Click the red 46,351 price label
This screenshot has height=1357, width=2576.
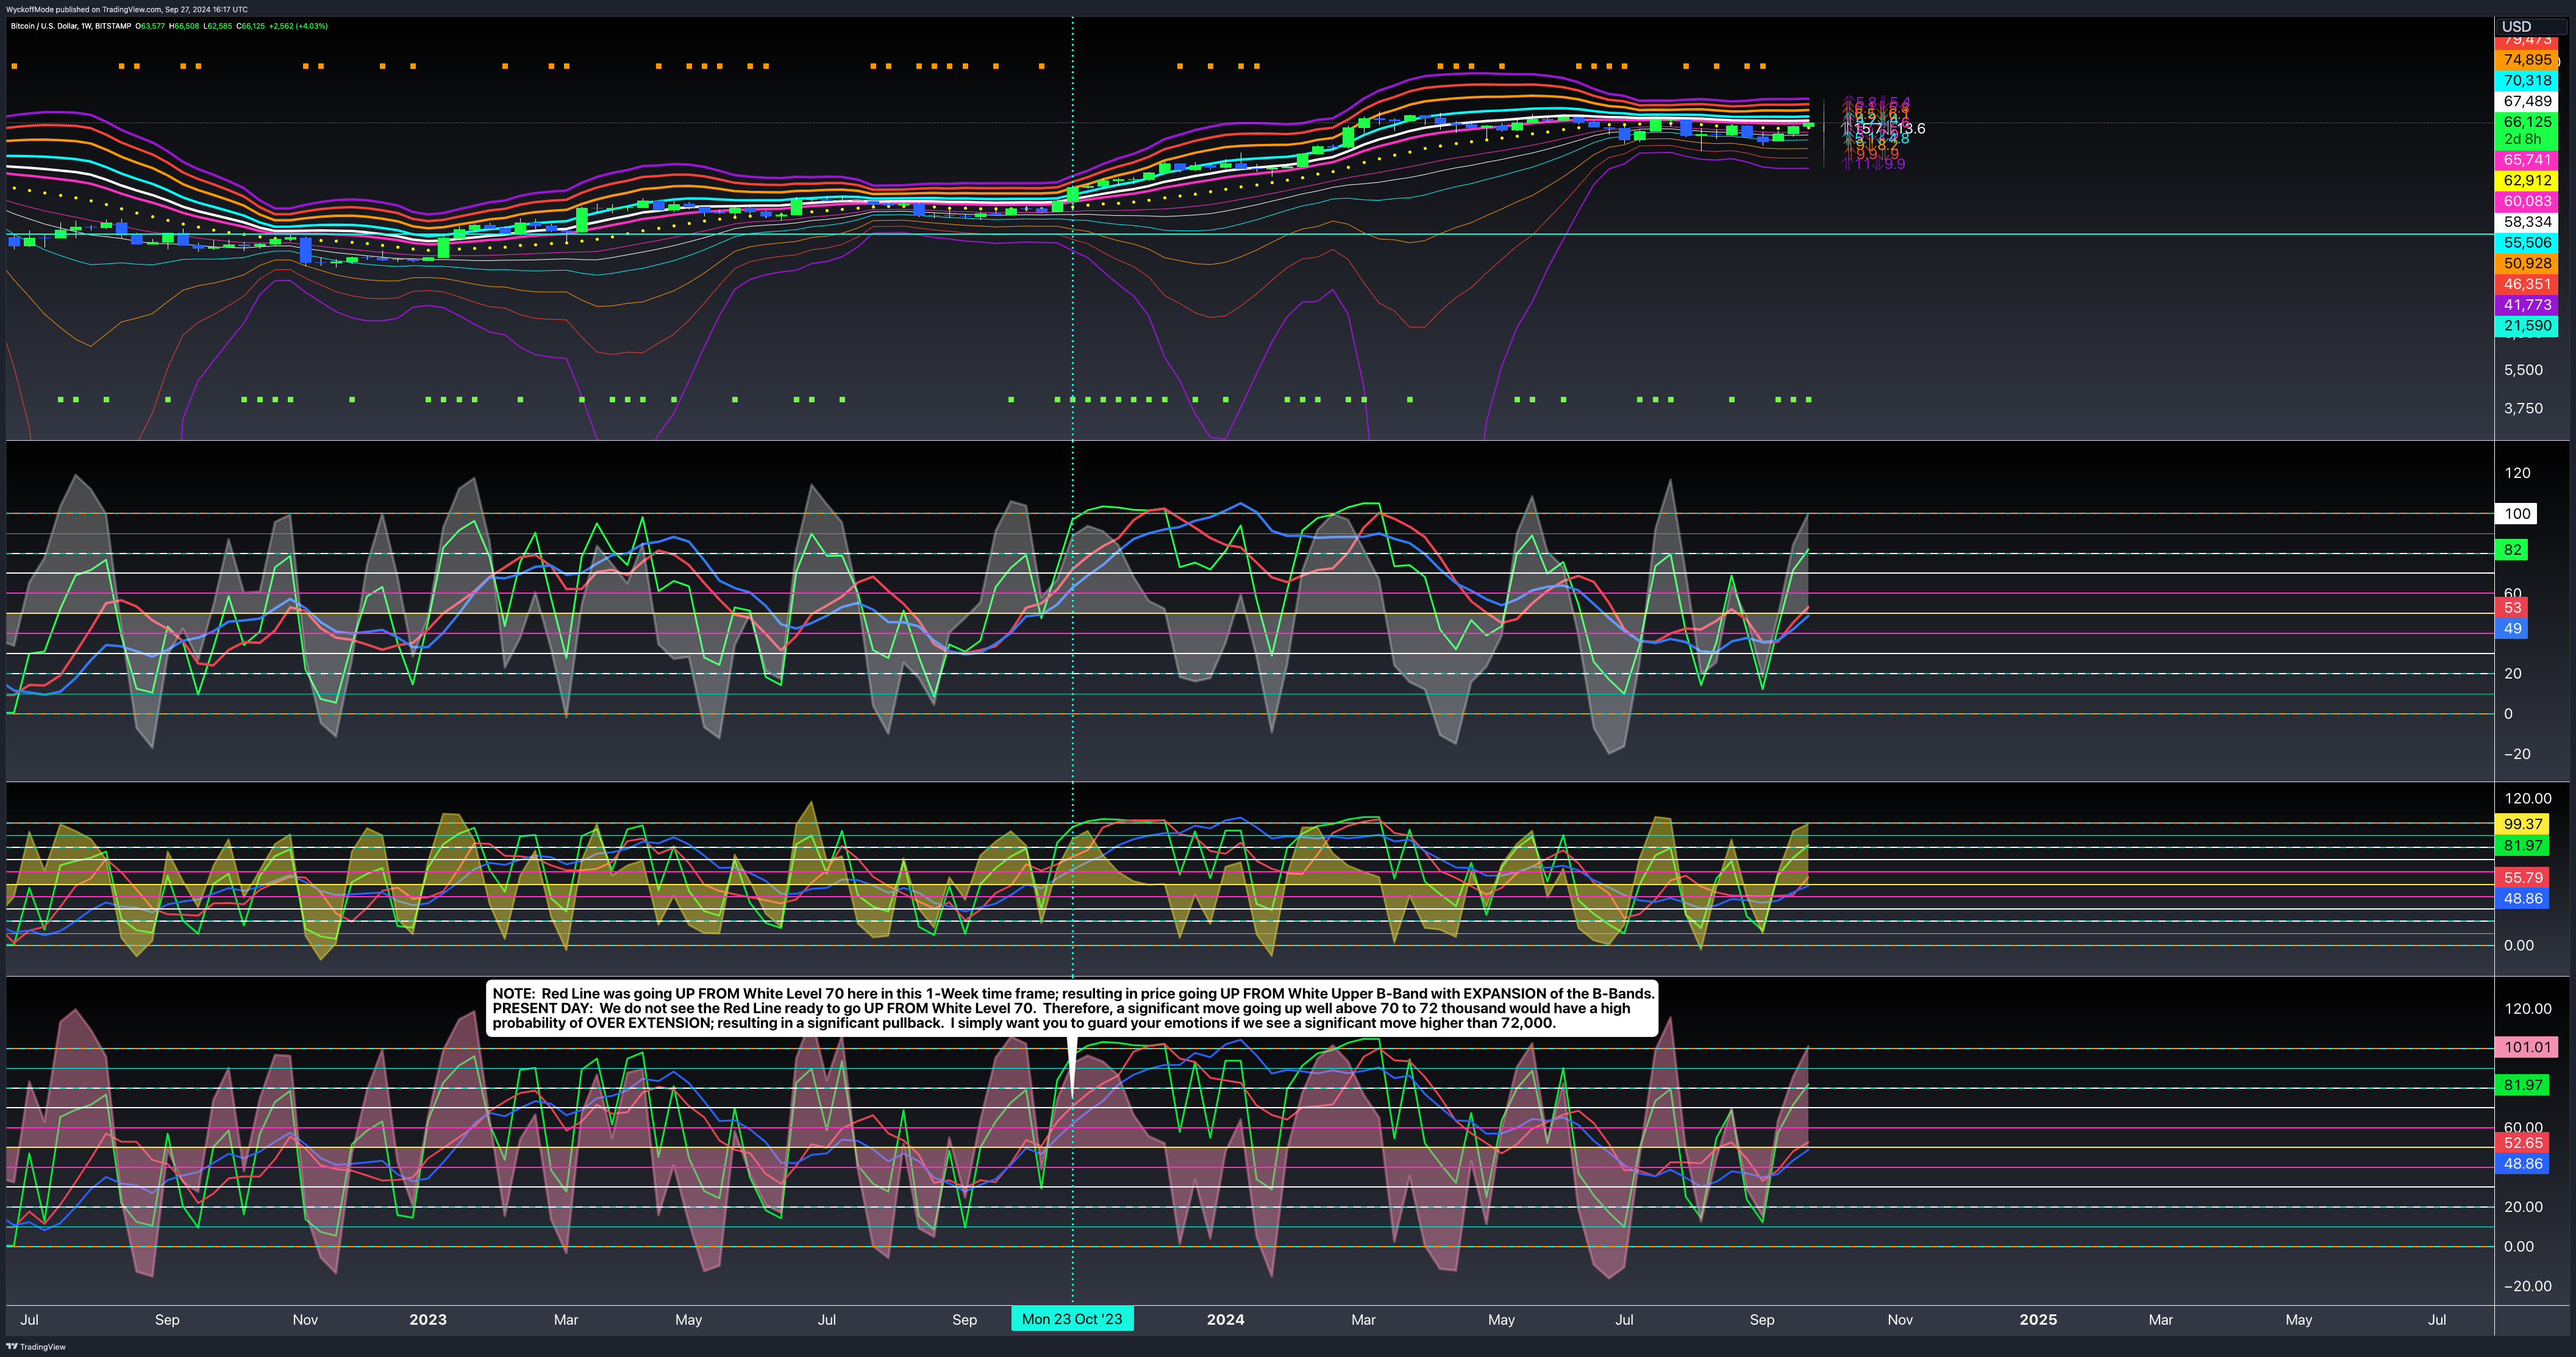click(x=2527, y=284)
